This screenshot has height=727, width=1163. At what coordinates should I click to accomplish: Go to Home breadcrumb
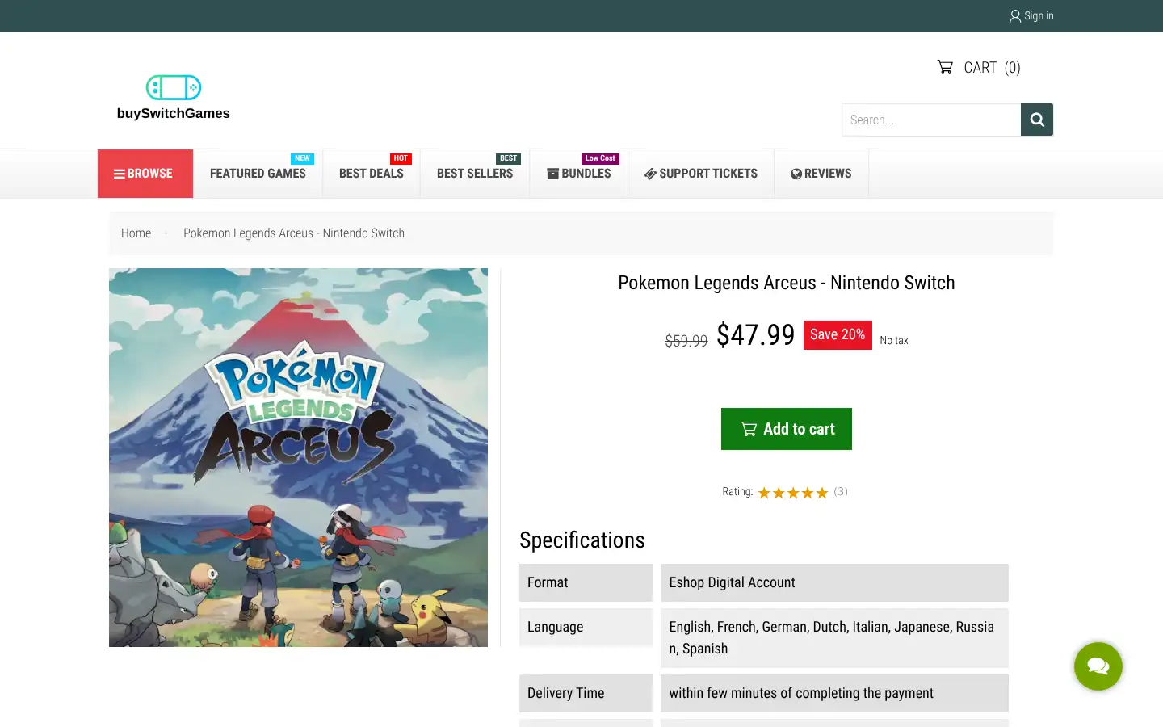(136, 233)
